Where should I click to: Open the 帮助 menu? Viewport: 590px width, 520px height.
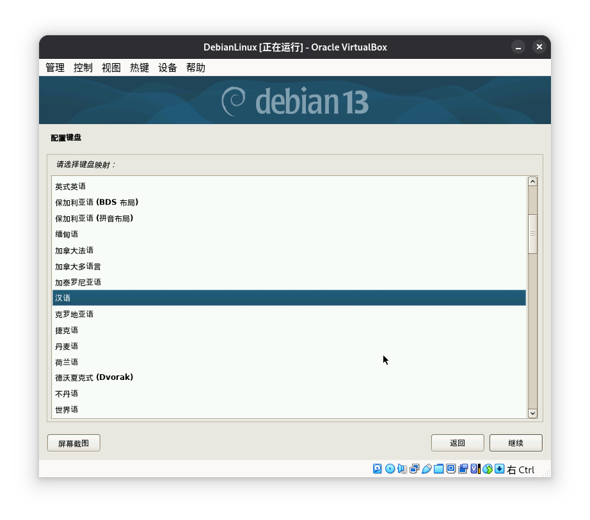coord(196,68)
